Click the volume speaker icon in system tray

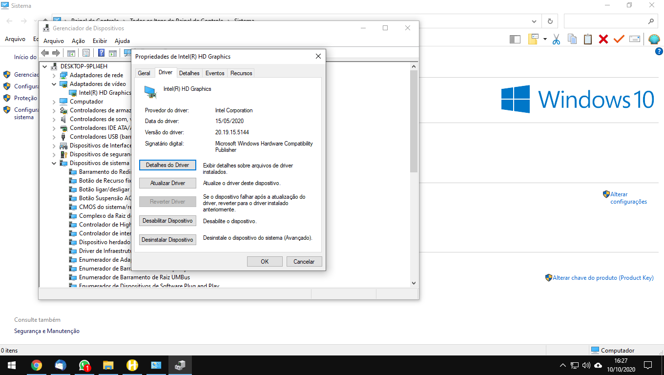pos(586,365)
